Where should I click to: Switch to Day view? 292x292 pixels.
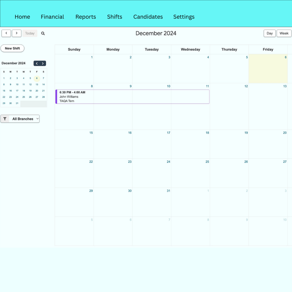[x=270, y=33]
